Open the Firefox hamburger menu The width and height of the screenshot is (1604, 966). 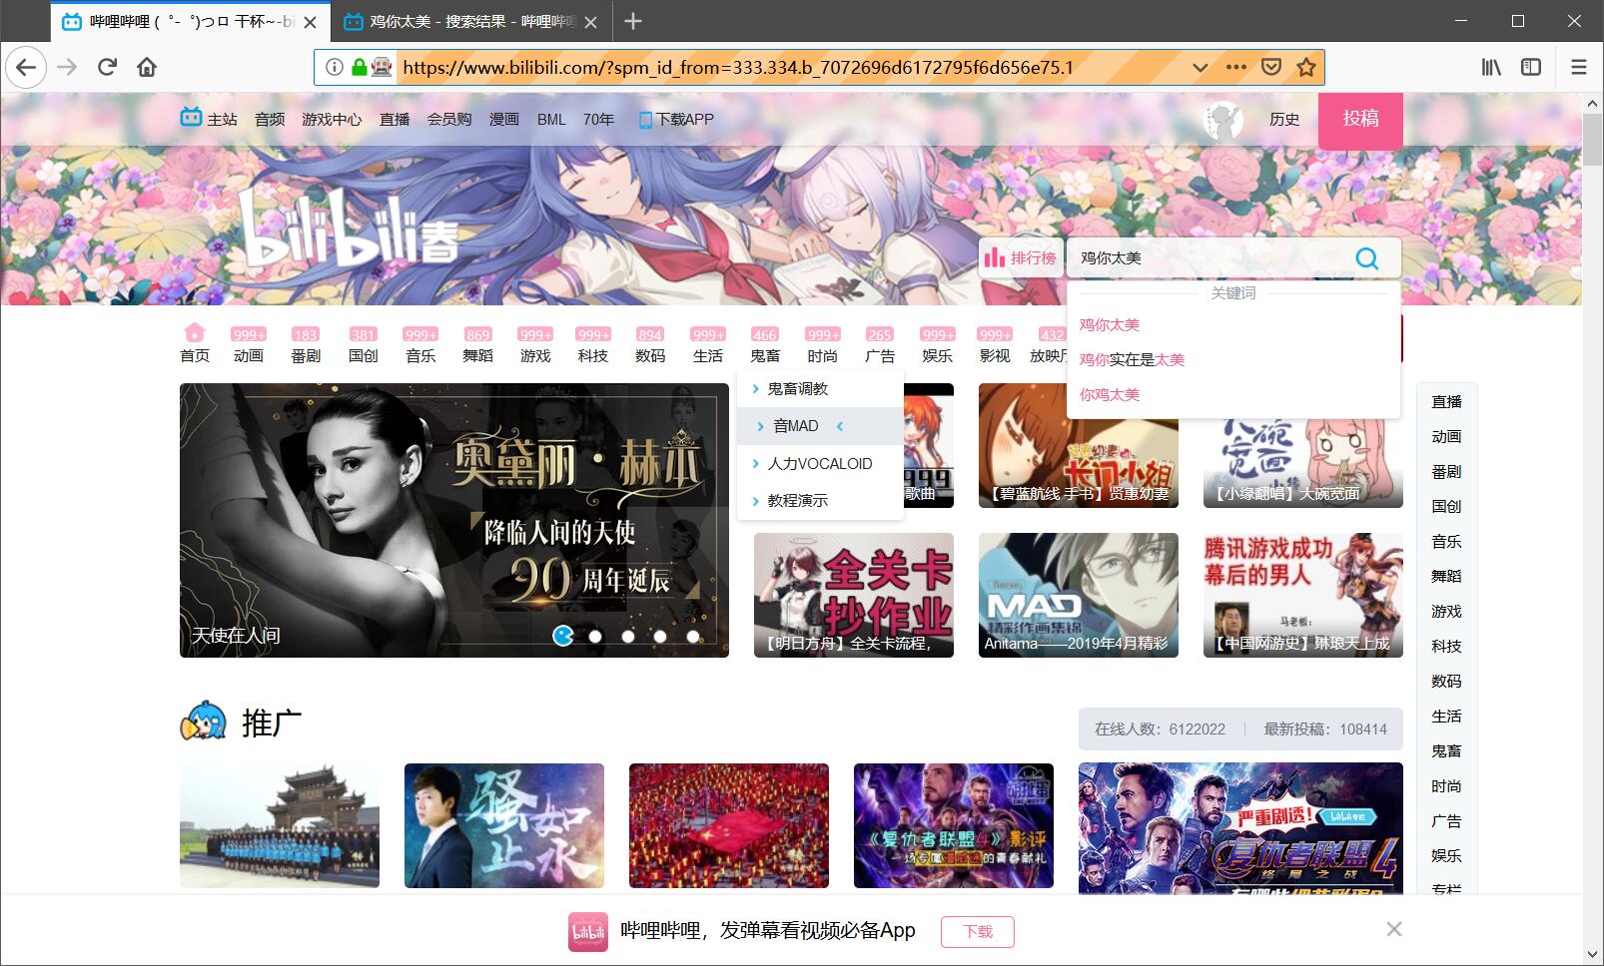click(1578, 67)
